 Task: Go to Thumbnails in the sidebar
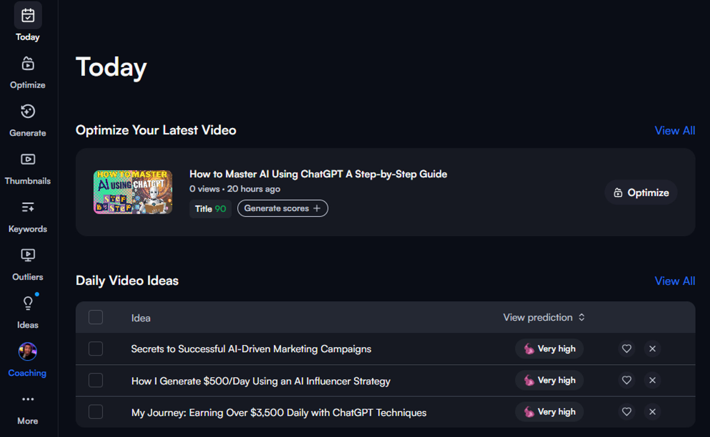click(x=28, y=159)
